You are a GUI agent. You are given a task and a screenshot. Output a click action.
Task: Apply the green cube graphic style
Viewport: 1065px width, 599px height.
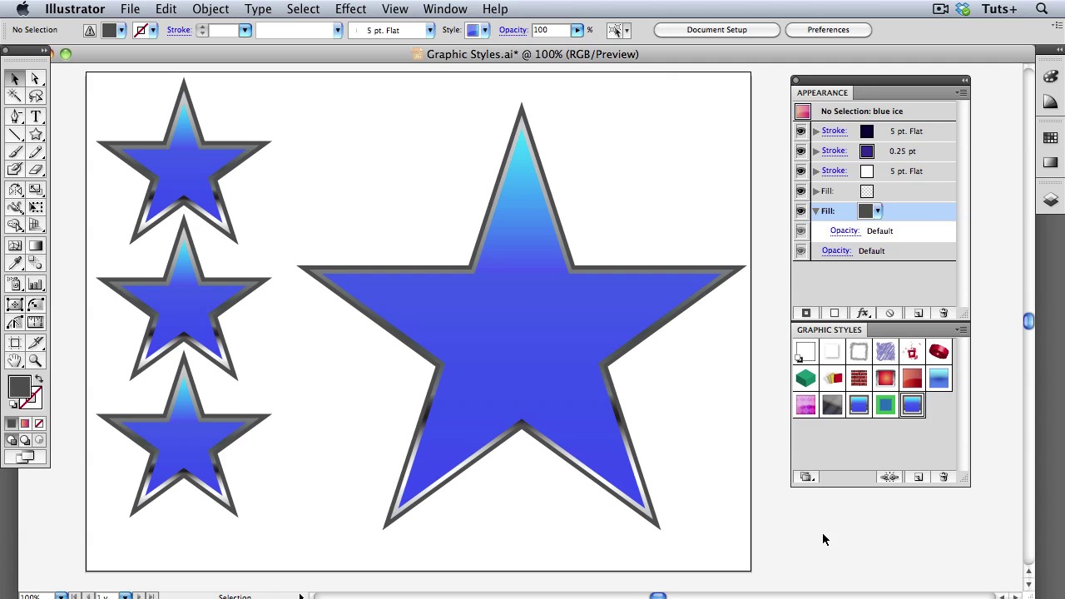point(805,379)
